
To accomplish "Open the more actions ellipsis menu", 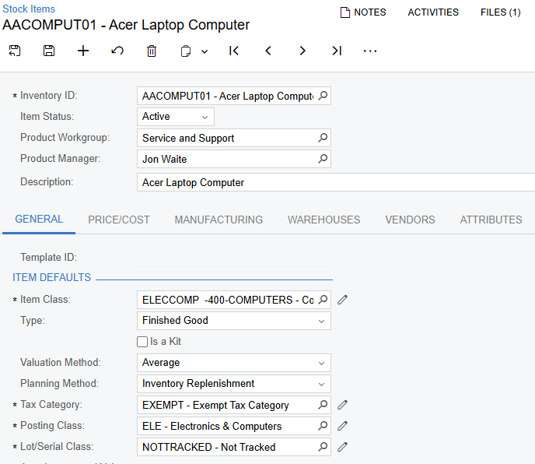I will pos(370,51).
